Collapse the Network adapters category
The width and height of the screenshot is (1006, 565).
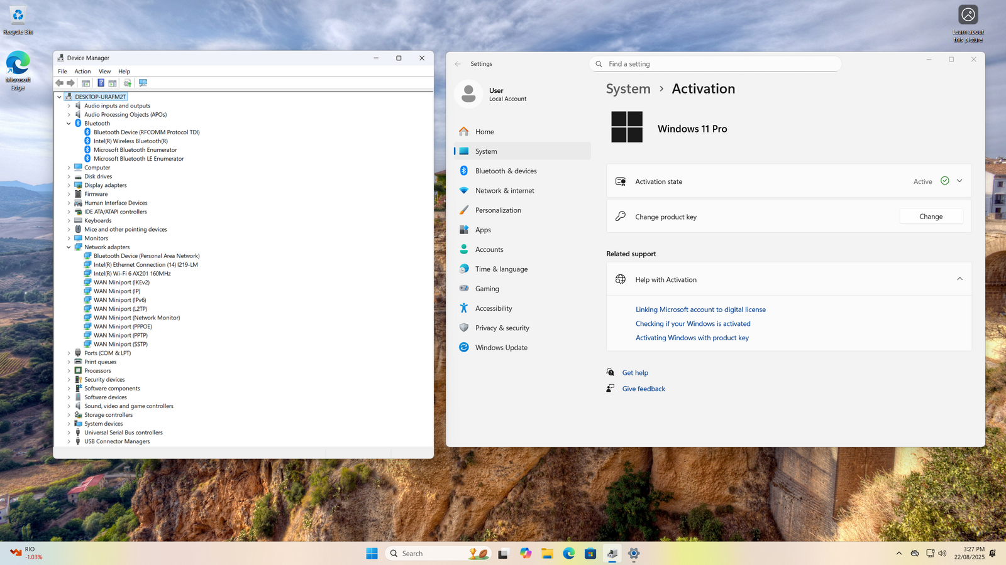tap(69, 247)
